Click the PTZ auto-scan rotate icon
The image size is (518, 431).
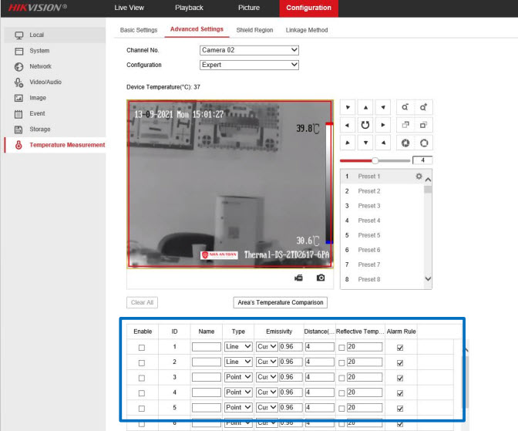tap(365, 125)
